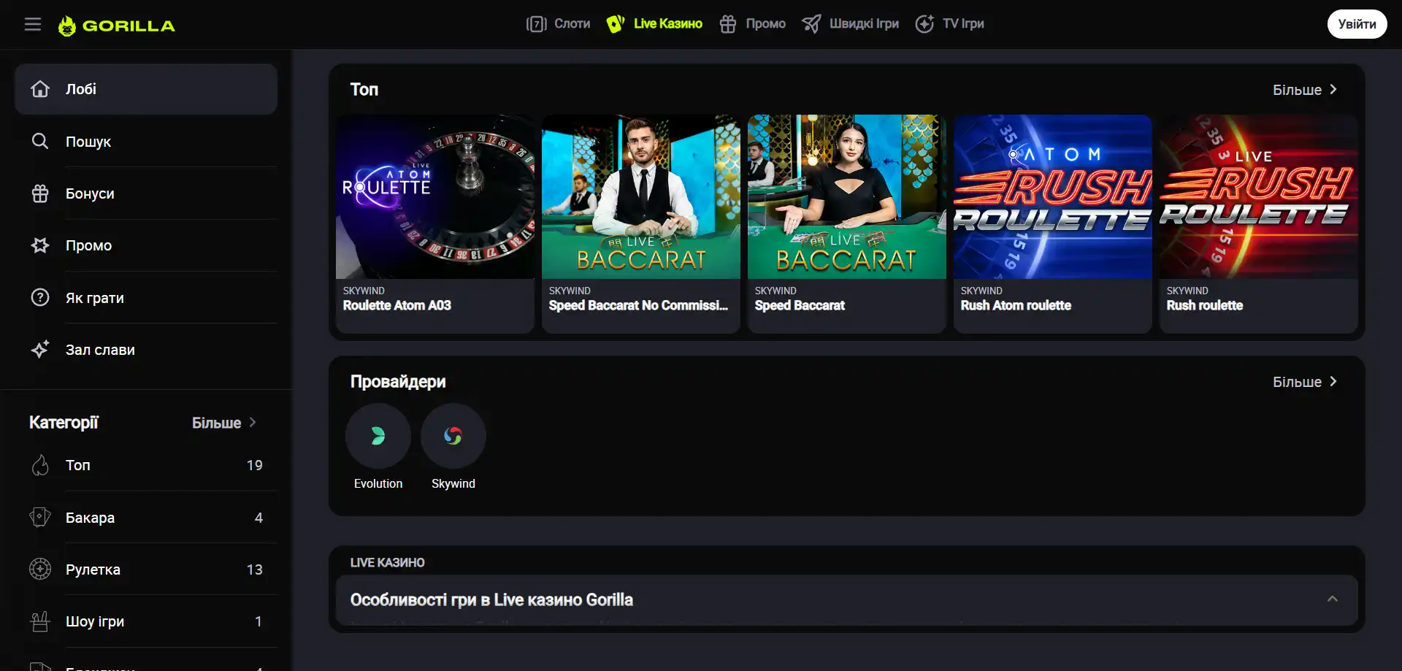The height and width of the screenshot is (671, 1402).
Task: Select the Skywind provider icon
Action: pyautogui.click(x=453, y=437)
